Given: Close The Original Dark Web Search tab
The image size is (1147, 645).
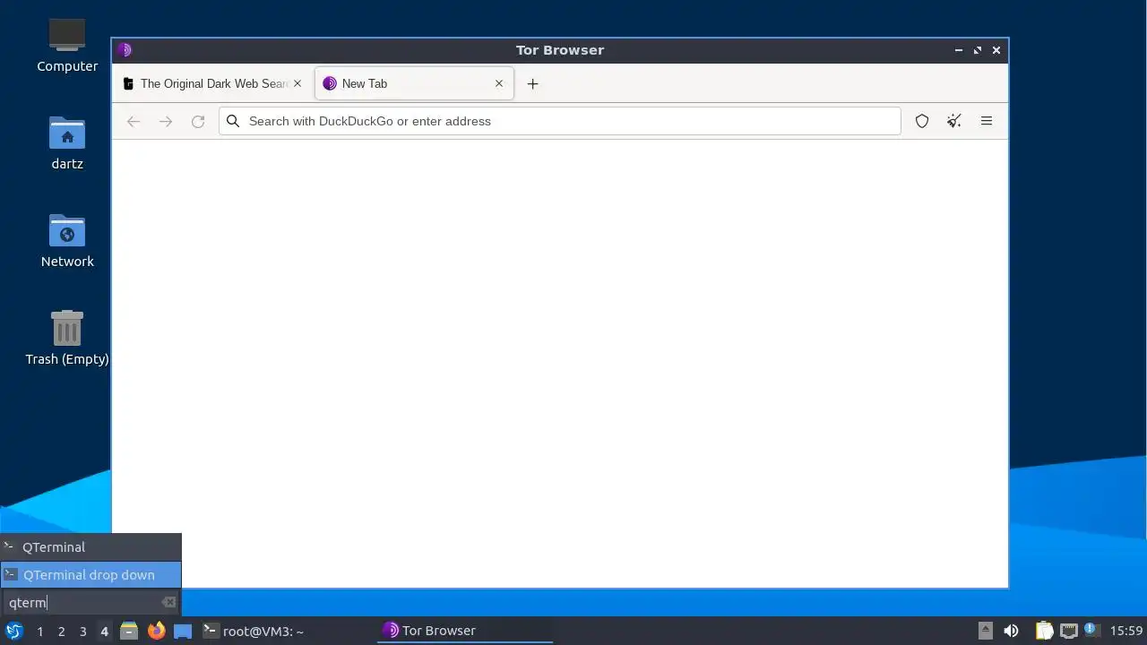Looking at the screenshot, I should 298,83.
